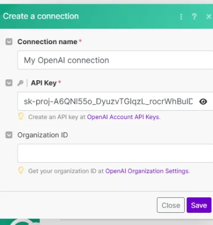The image size is (213, 225).
Task: Click the key icon beside API Key
Action: point(20,83)
